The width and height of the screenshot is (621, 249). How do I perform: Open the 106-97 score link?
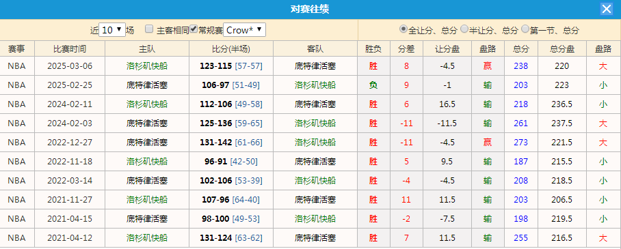tap(216, 85)
